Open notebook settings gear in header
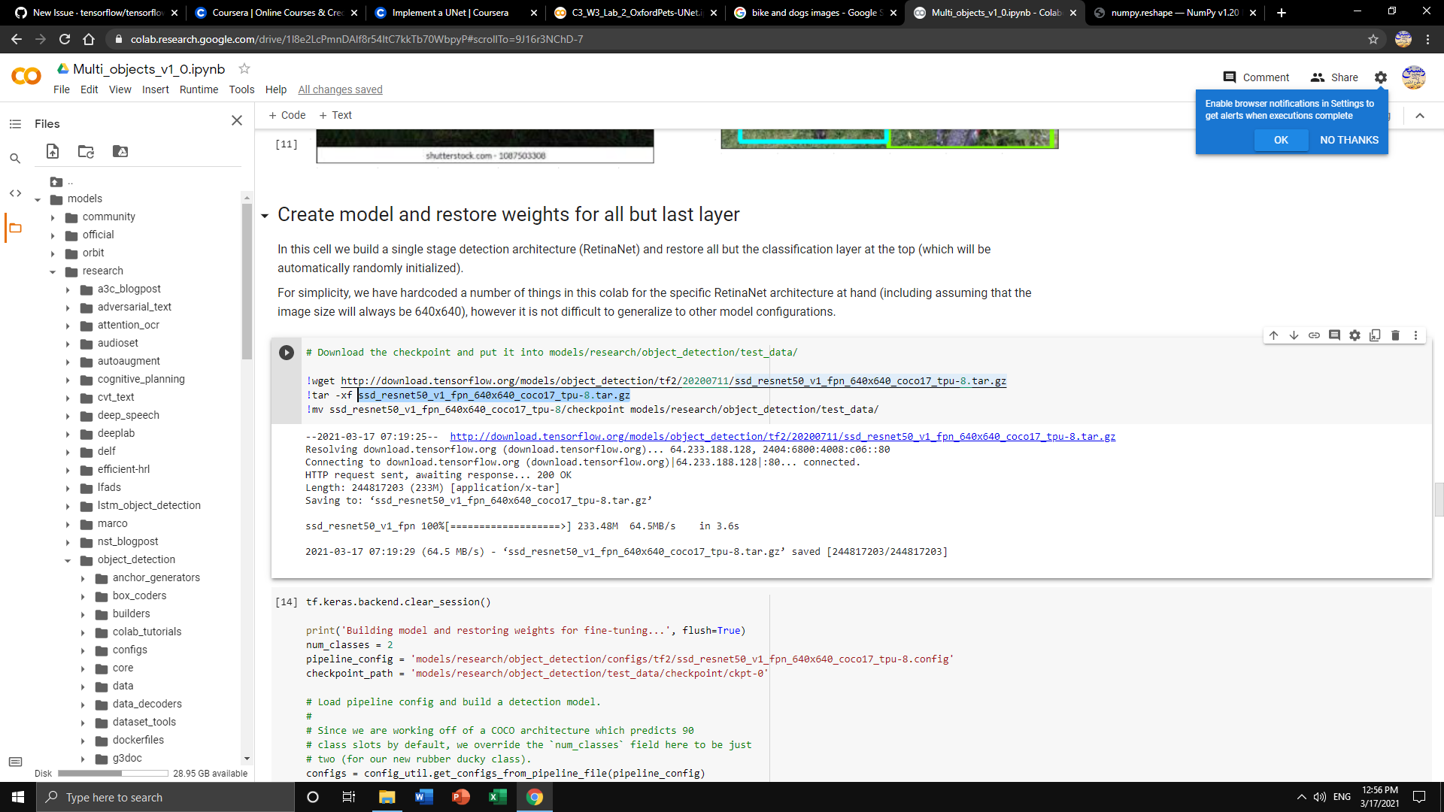 1381,77
